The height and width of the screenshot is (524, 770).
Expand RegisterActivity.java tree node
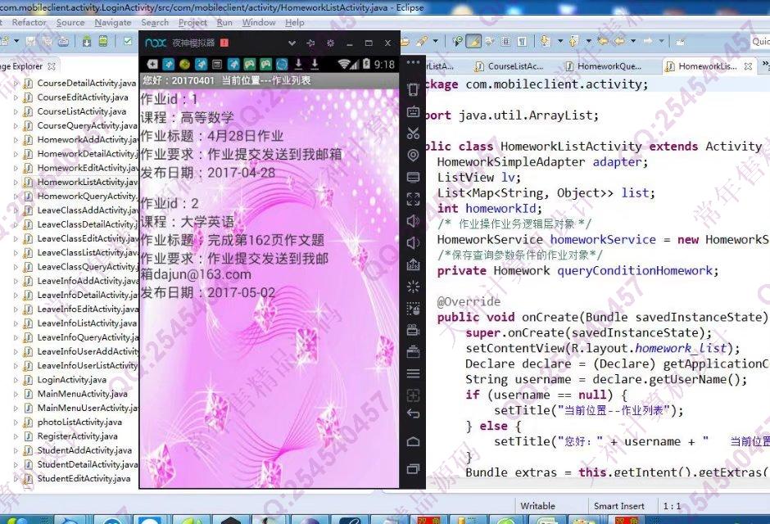(x=16, y=436)
